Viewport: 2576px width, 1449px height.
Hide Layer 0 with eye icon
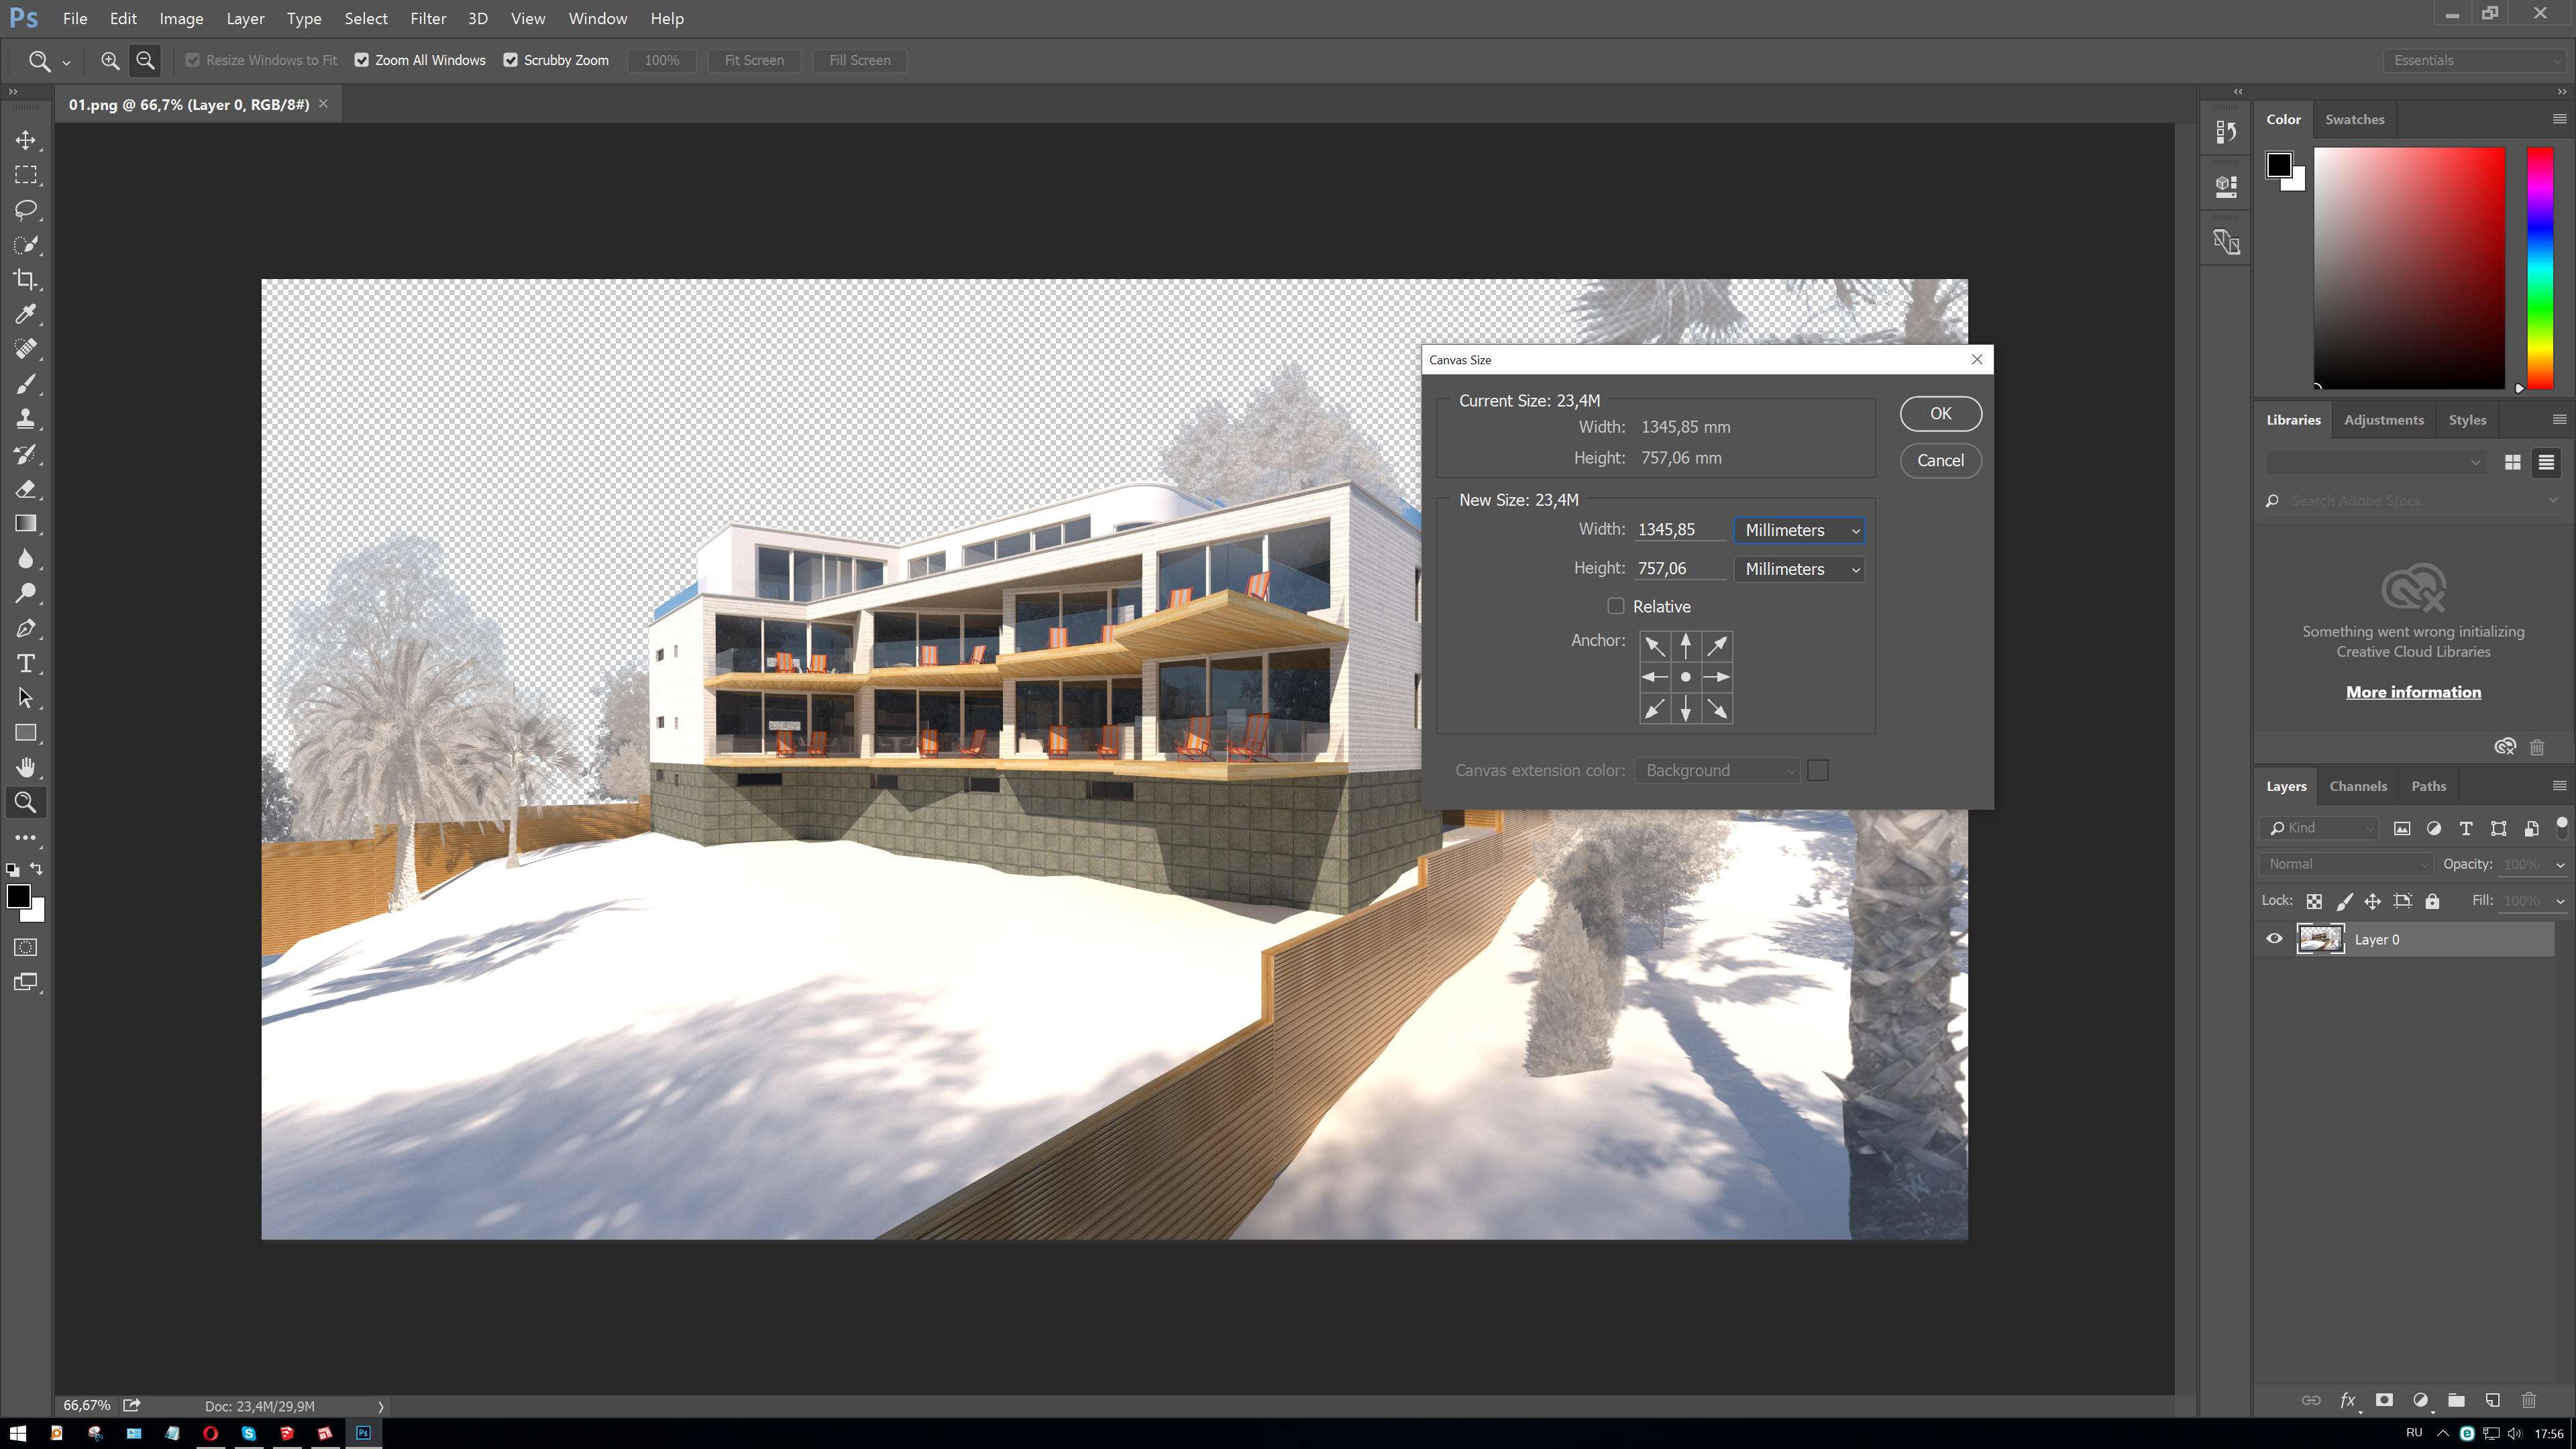[2274, 939]
